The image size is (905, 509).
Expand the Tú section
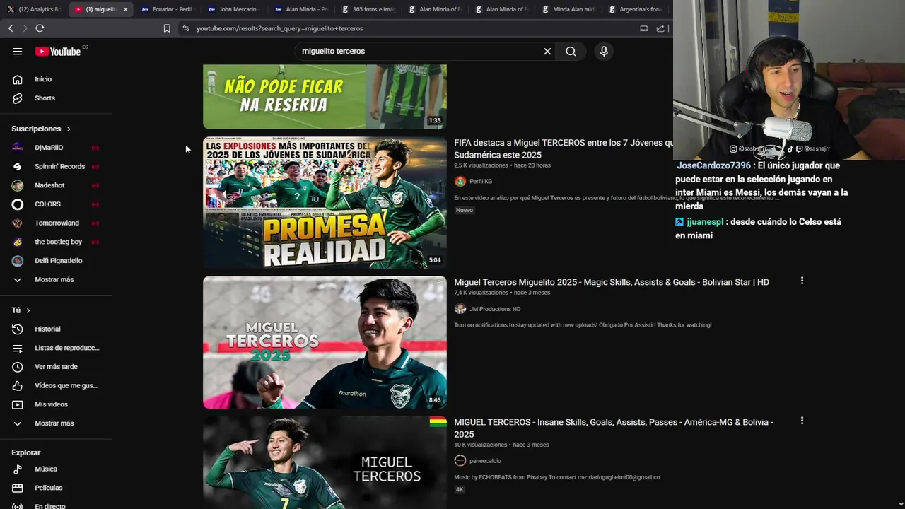pos(21,310)
